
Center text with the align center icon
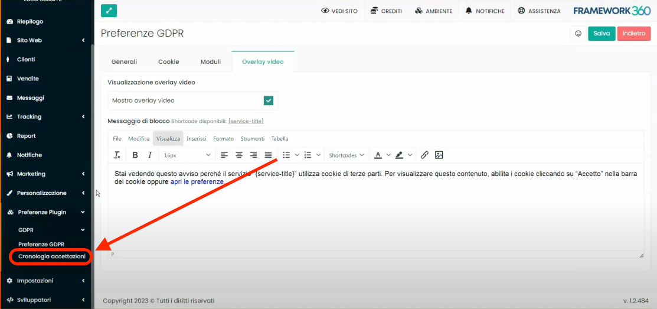tap(239, 155)
